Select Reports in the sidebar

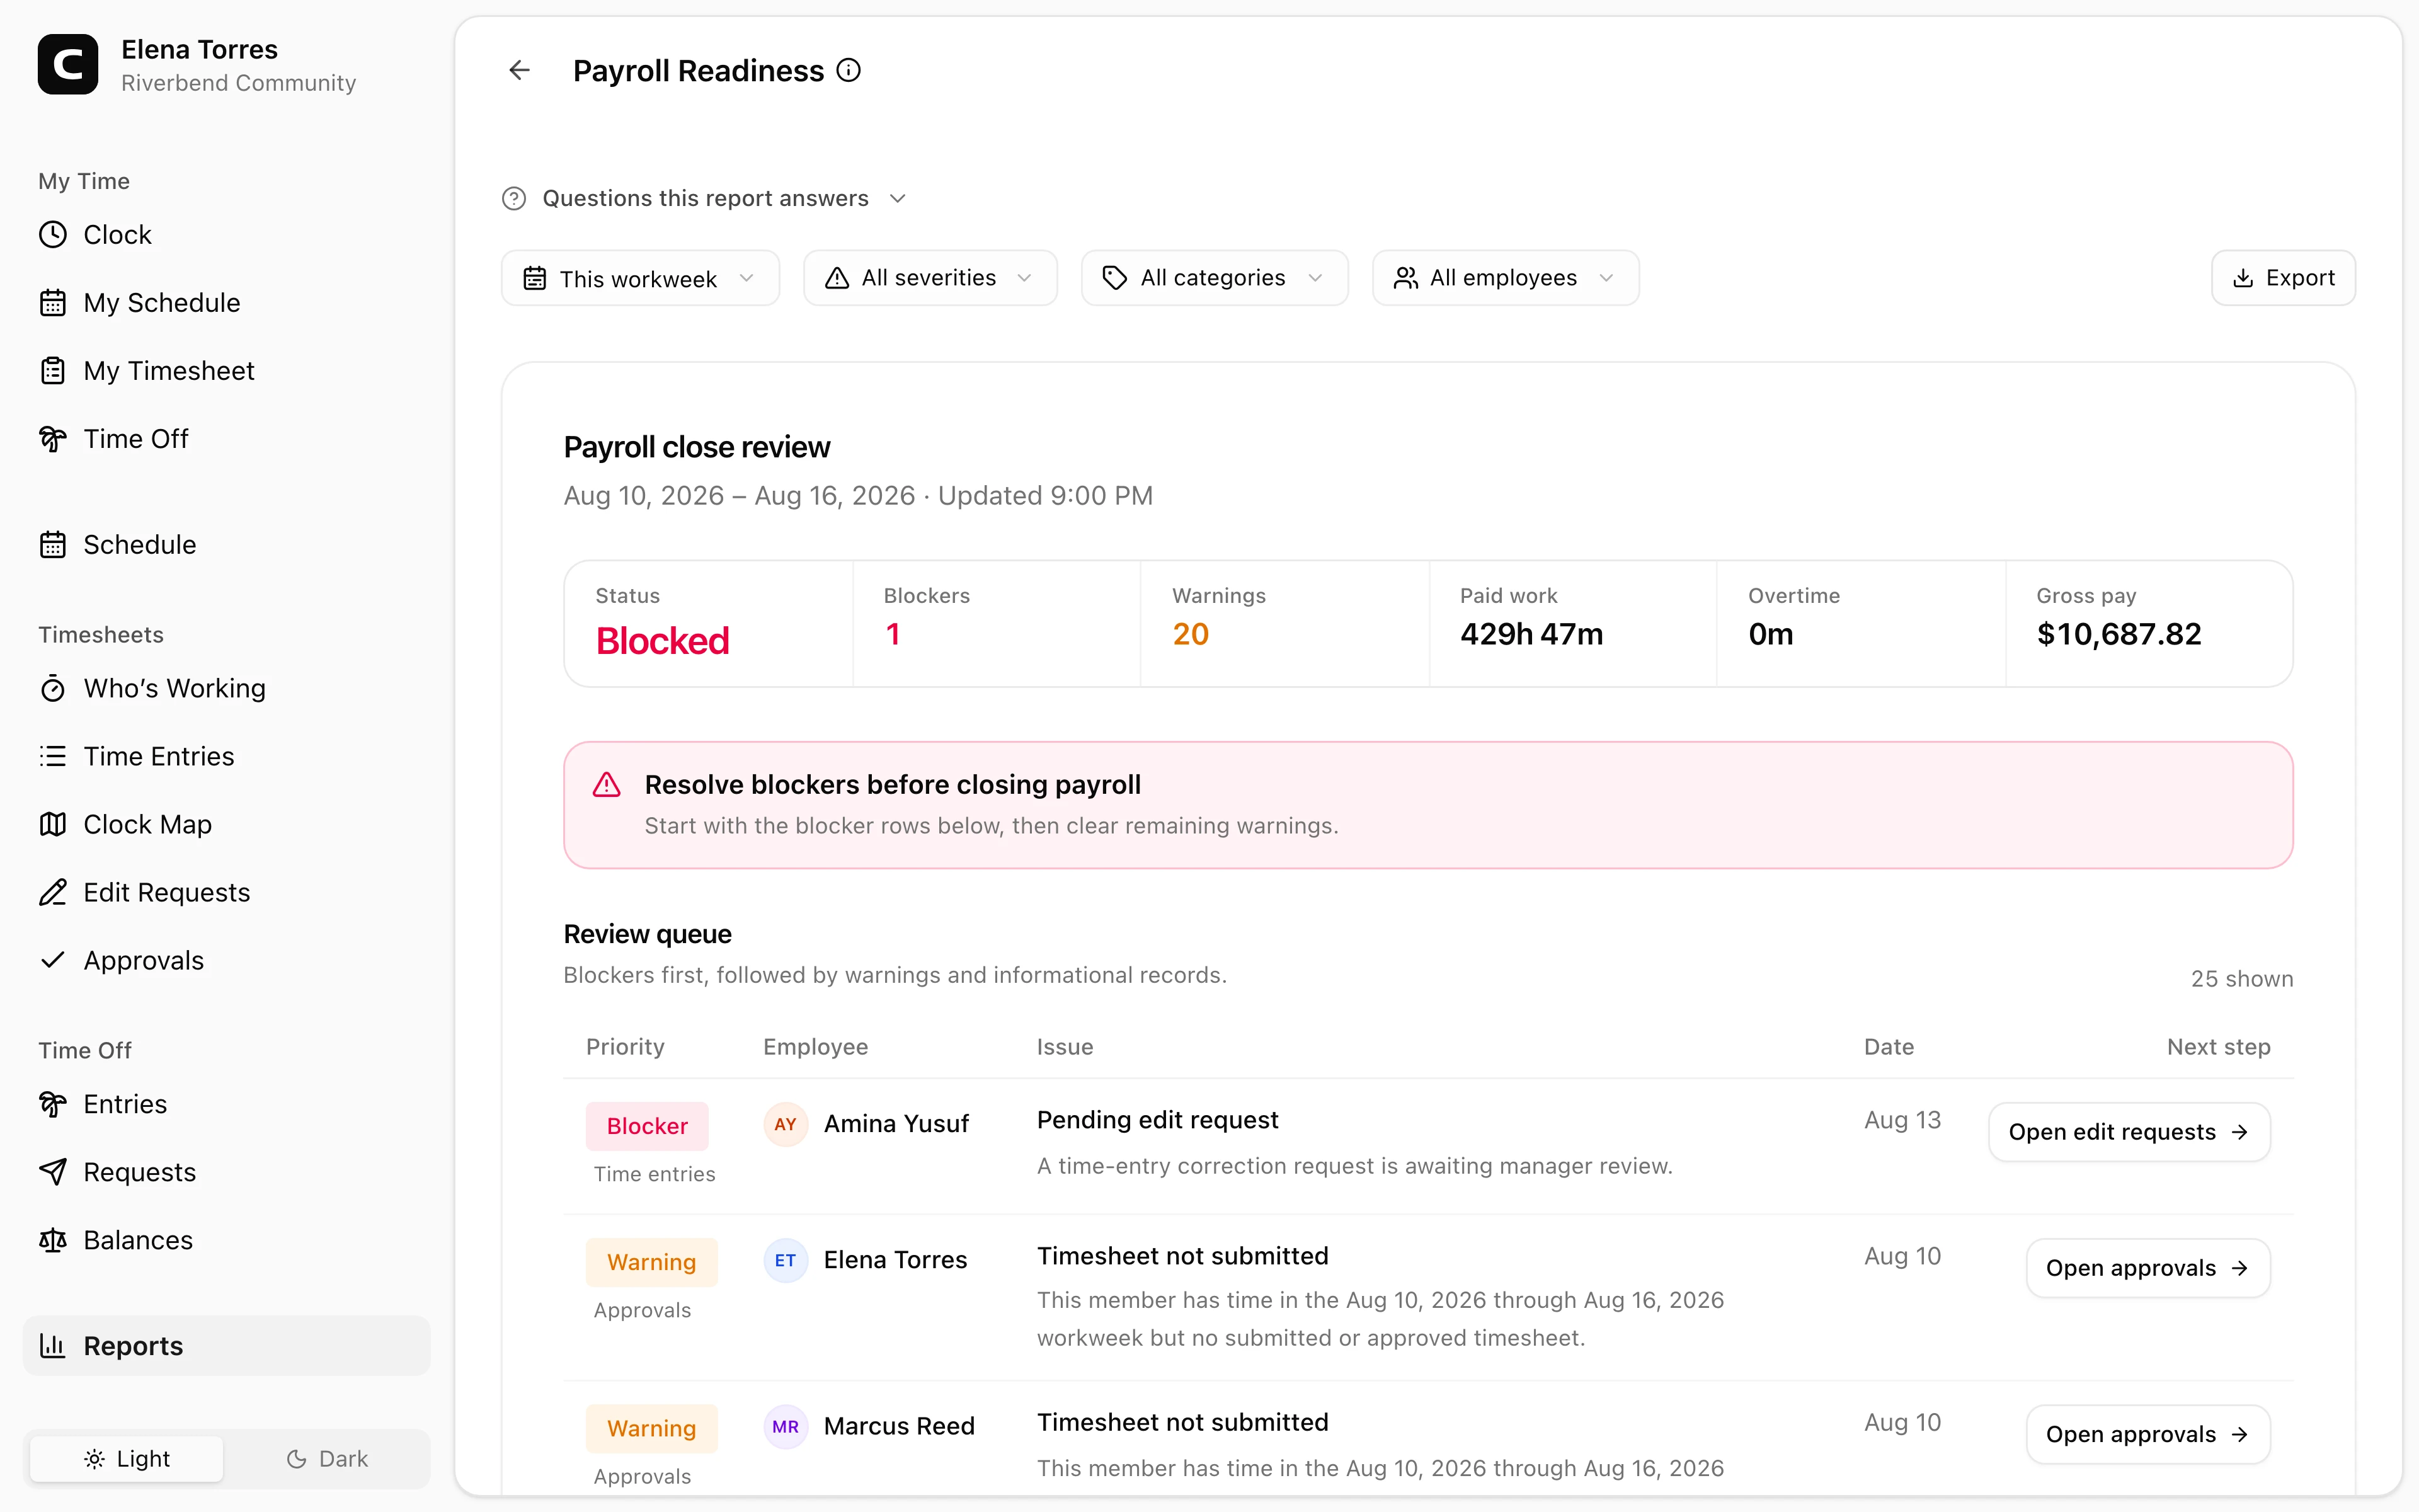pyautogui.click(x=226, y=1347)
